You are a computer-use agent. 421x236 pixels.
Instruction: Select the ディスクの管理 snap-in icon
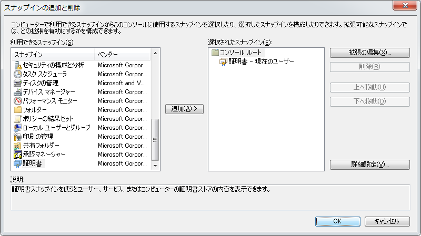[x=18, y=83]
